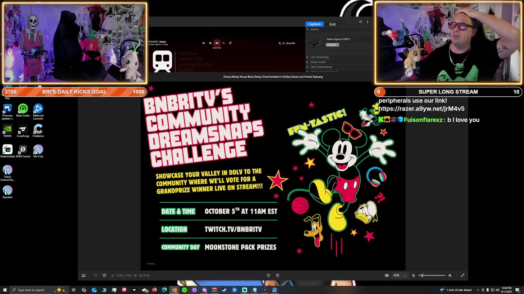The height and width of the screenshot is (294, 524).
Task: Open the Capture tab in Game Capture
Action: coord(314,24)
